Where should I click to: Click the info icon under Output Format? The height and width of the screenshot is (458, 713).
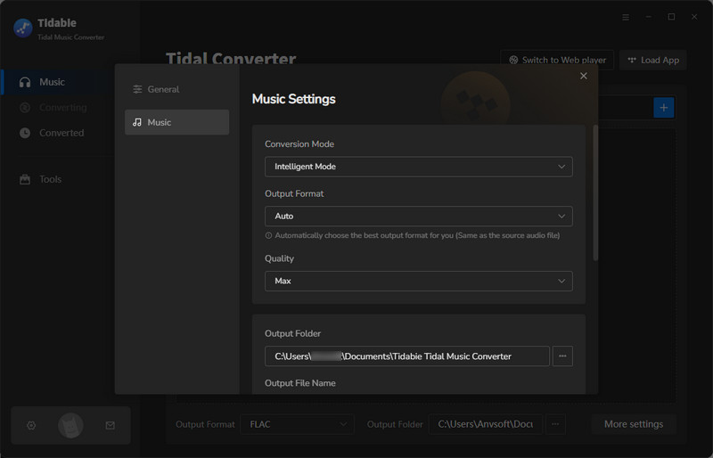tap(269, 235)
